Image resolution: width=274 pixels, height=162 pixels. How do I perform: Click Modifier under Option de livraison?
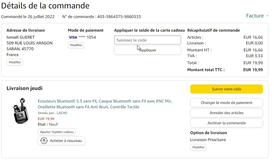click(198, 147)
